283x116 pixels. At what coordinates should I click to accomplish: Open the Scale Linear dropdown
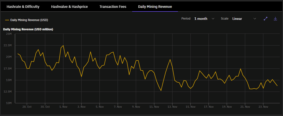[244, 19]
